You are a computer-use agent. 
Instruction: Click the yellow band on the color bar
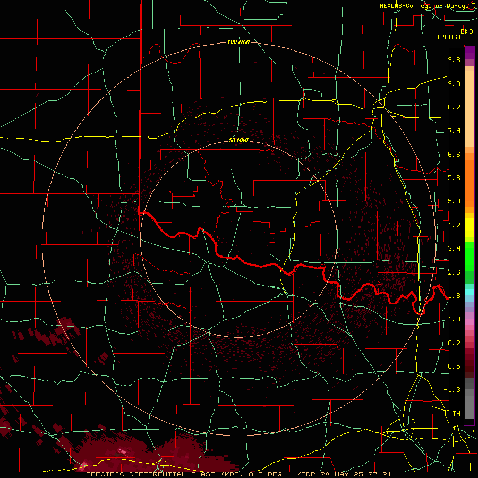coord(469,227)
